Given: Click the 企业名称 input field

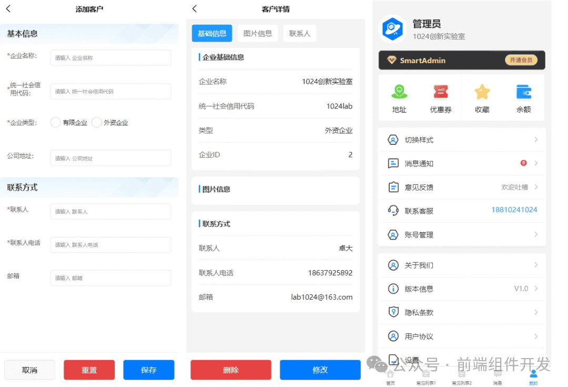Looking at the screenshot, I should pos(110,57).
